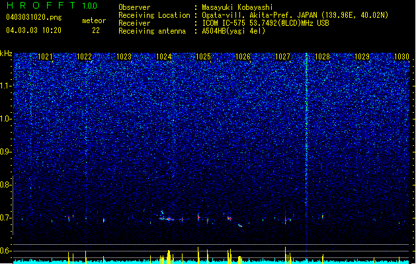Click the 1025 time marker
This screenshot has height=264, width=416.
[x=203, y=57]
